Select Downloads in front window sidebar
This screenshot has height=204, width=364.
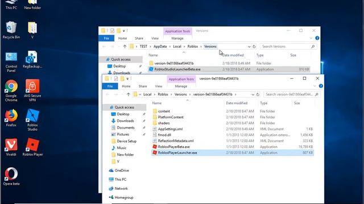pos(125,121)
